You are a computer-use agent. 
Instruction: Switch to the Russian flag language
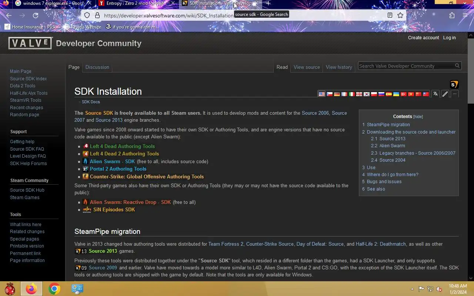(381, 94)
